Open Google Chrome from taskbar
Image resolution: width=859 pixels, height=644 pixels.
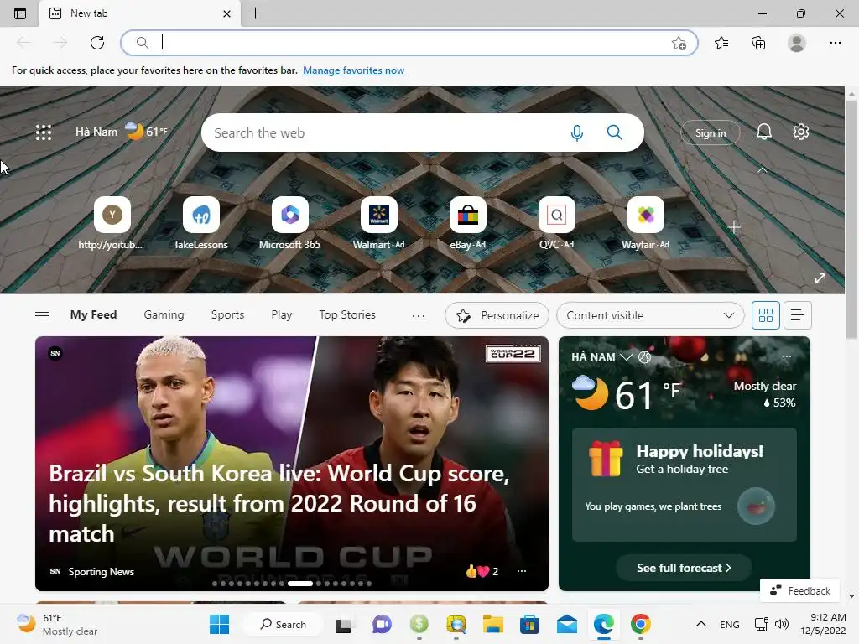tap(640, 624)
